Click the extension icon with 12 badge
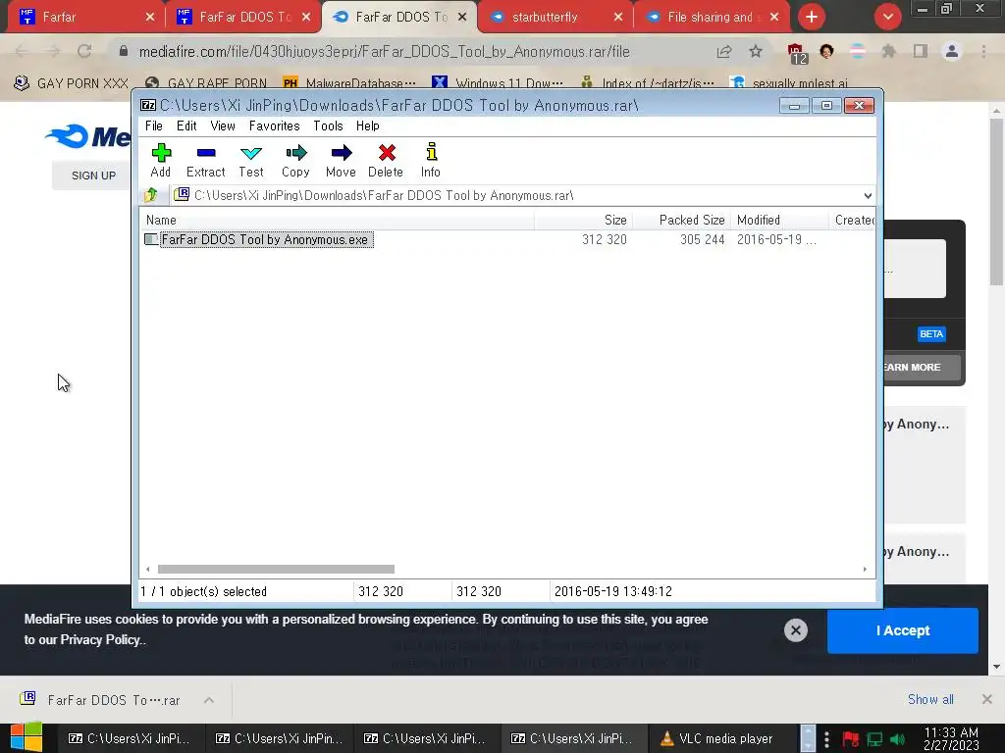The height and width of the screenshot is (753, 1005). [796, 53]
